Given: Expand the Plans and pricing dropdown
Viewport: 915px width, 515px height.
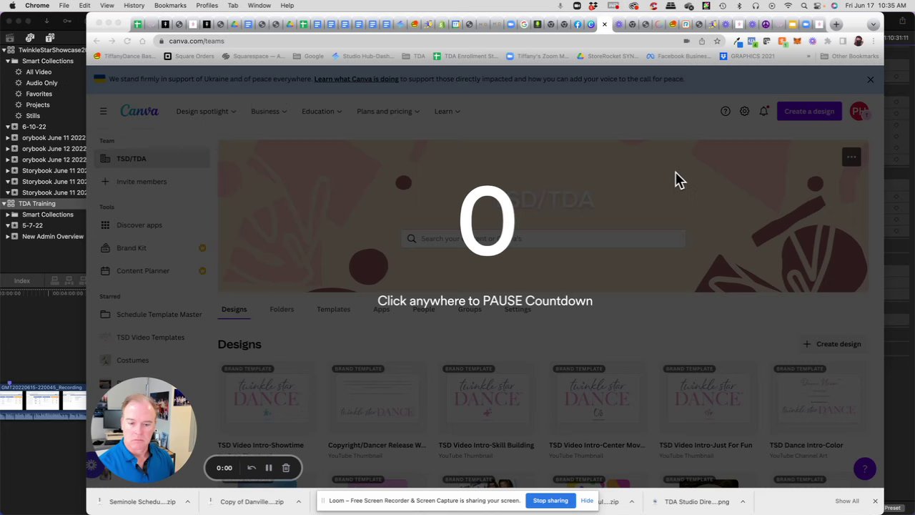Looking at the screenshot, I should click(x=388, y=112).
